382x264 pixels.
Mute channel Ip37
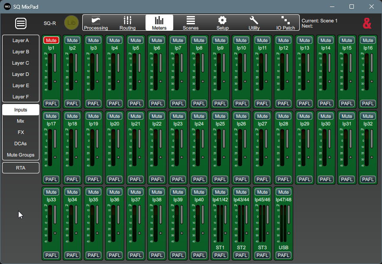click(x=136, y=192)
